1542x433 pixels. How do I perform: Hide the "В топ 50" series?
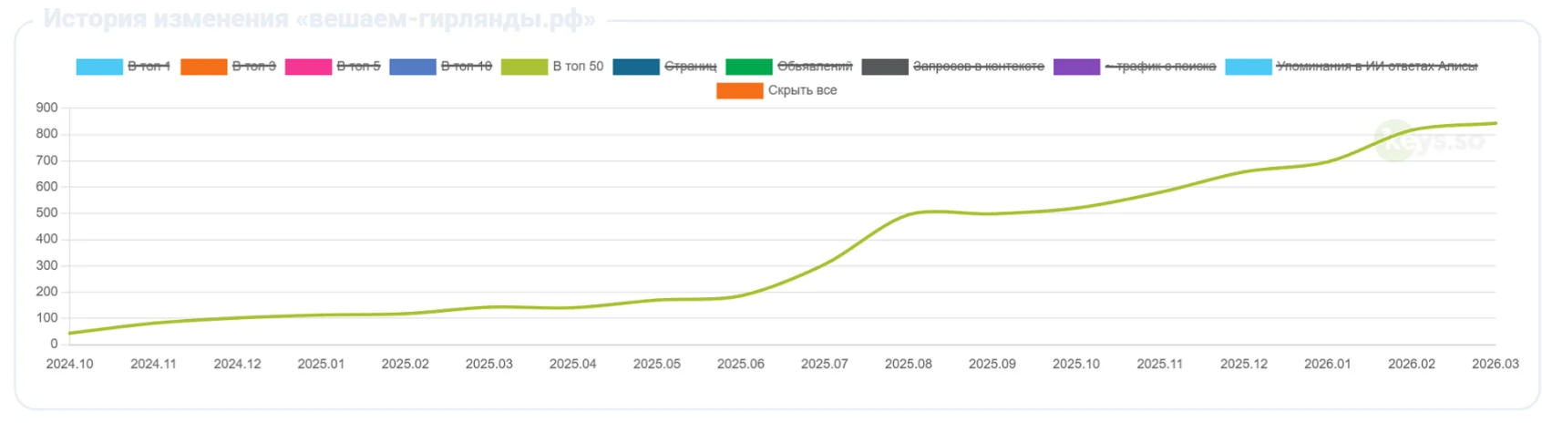click(577, 67)
